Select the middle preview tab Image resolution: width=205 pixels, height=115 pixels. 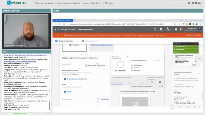pyautogui.click(x=129, y=83)
